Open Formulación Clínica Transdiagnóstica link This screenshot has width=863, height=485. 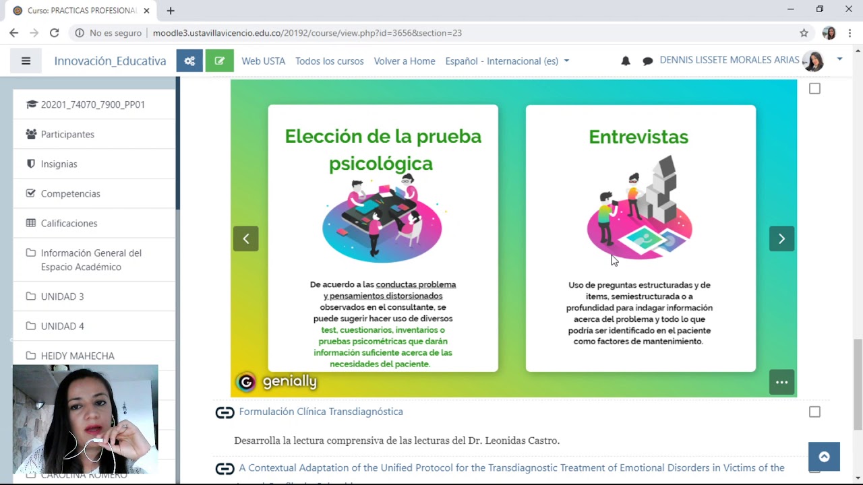(321, 412)
